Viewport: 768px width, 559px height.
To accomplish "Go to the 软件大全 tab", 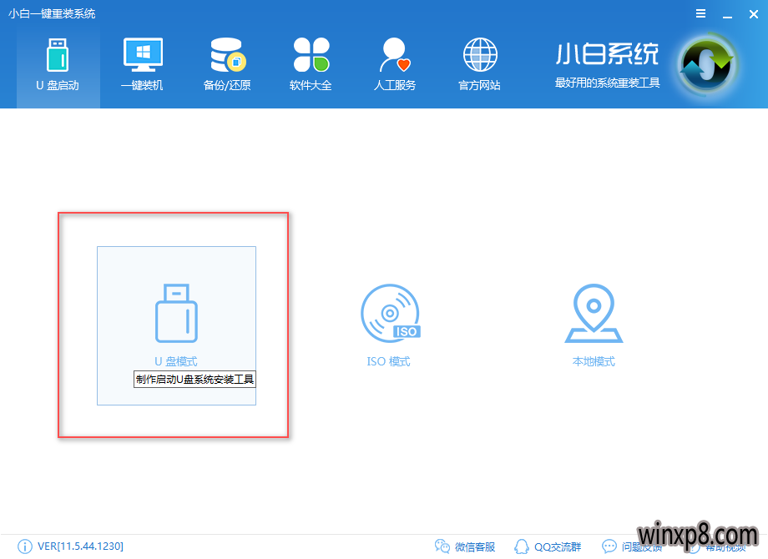I will (311, 66).
